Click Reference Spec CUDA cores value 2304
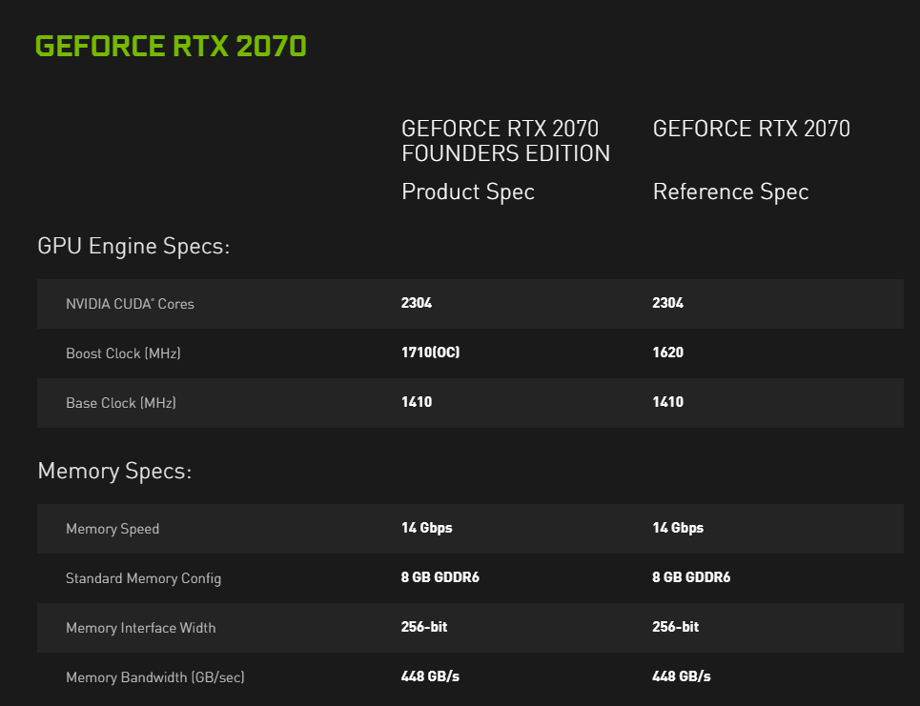This screenshot has width=920, height=706. click(x=667, y=303)
